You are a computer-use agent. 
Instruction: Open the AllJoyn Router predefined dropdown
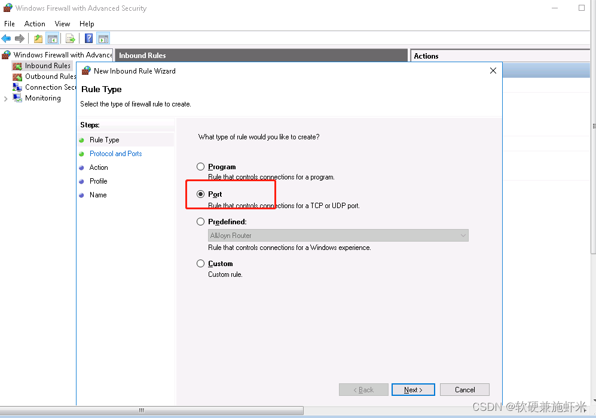point(338,236)
